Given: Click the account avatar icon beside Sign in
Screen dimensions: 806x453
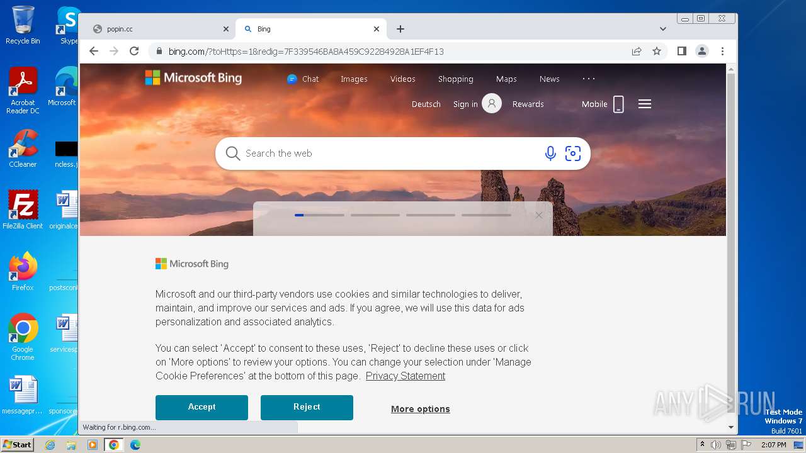Looking at the screenshot, I should tap(492, 104).
